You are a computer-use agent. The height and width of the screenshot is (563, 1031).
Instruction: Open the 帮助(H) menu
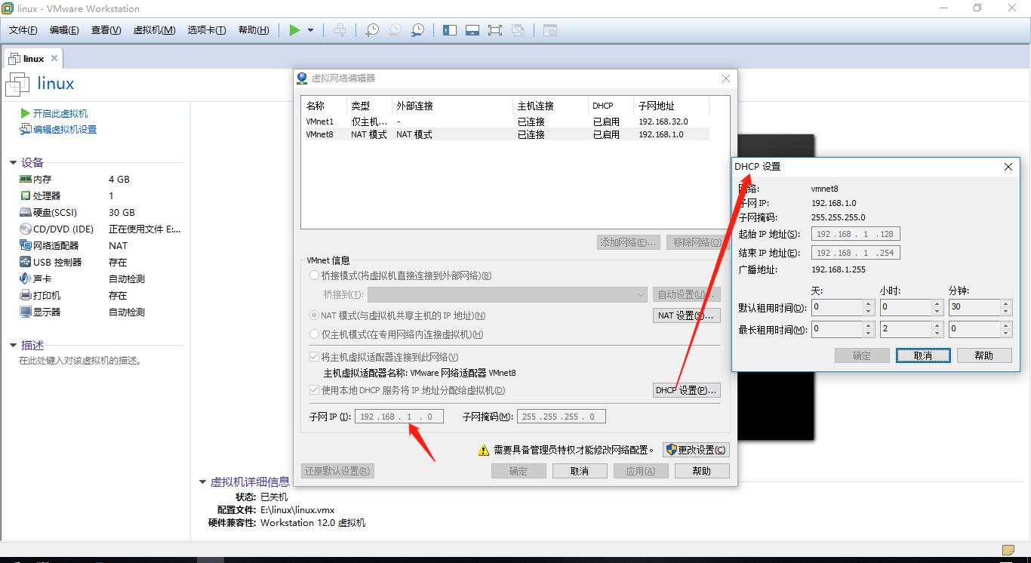pyautogui.click(x=254, y=30)
